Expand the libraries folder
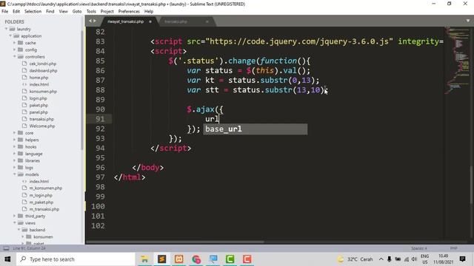The width and height of the screenshot is (474, 266). [14, 160]
